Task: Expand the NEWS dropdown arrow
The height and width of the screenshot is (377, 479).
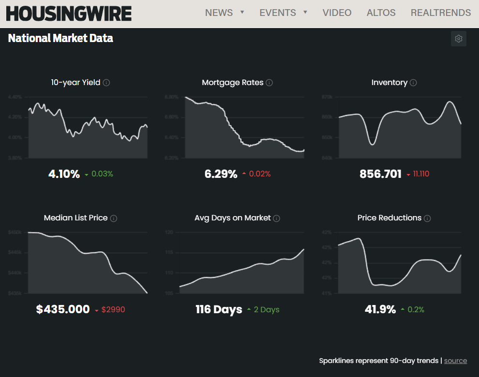Action: tap(242, 12)
